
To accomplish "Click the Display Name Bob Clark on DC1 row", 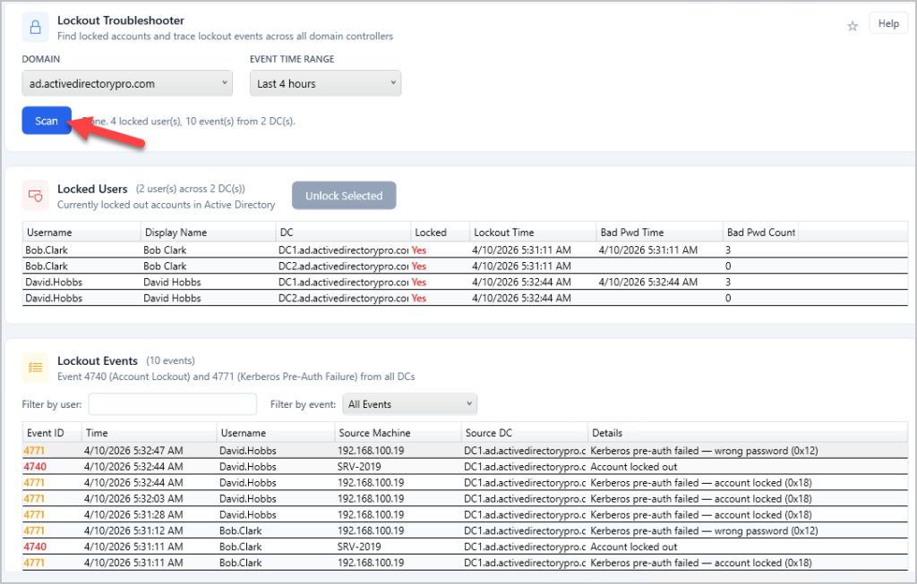I will pyautogui.click(x=165, y=250).
